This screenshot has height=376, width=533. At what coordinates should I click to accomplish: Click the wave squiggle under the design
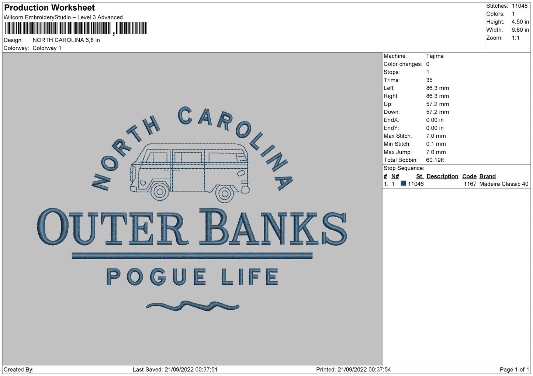(192, 306)
